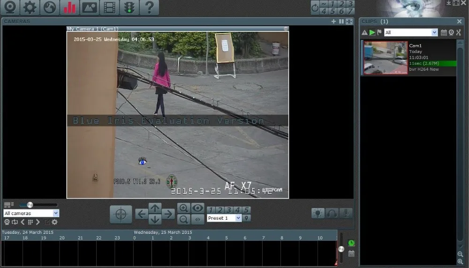The height and width of the screenshot is (268, 469).
Task: Toggle the headphones listen button
Action: coord(332,213)
